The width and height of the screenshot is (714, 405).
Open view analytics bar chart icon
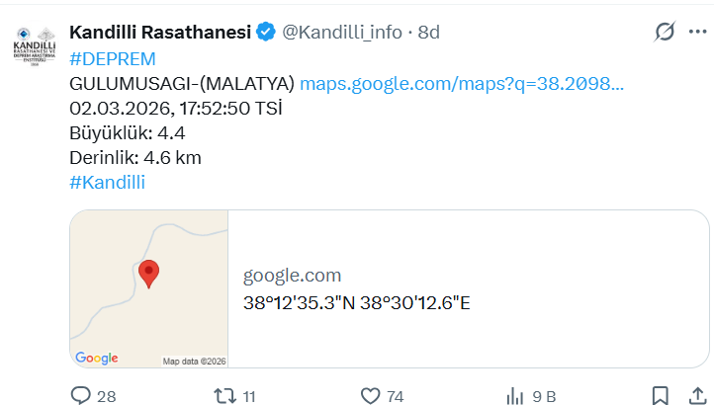pyautogui.click(x=515, y=396)
